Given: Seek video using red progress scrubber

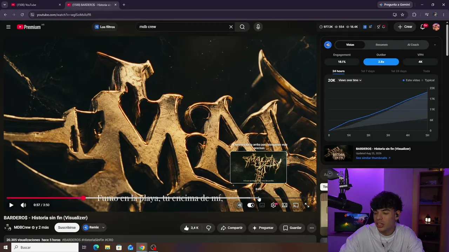Looking at the screenshot, I should coord(83,198).
